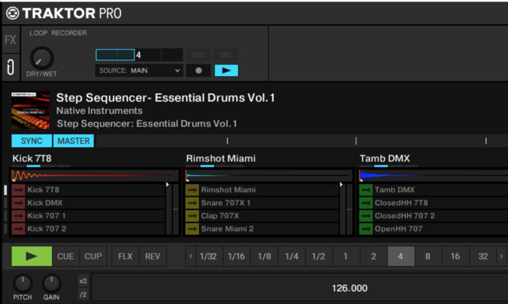Select the Kick DMX sample name
This screenshot has width=508, height=304.
coord(45,203)
